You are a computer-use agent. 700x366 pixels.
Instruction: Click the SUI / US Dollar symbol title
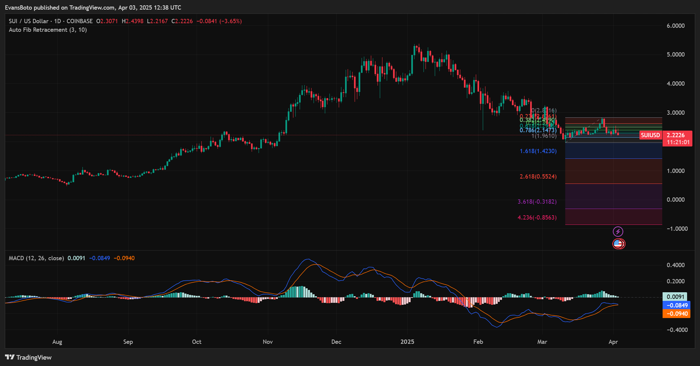click(x=50, y=21)
